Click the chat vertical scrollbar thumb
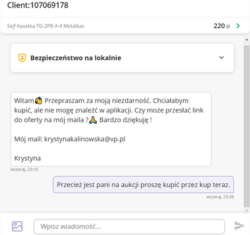The image size is (250, 235). pos(247,125)
